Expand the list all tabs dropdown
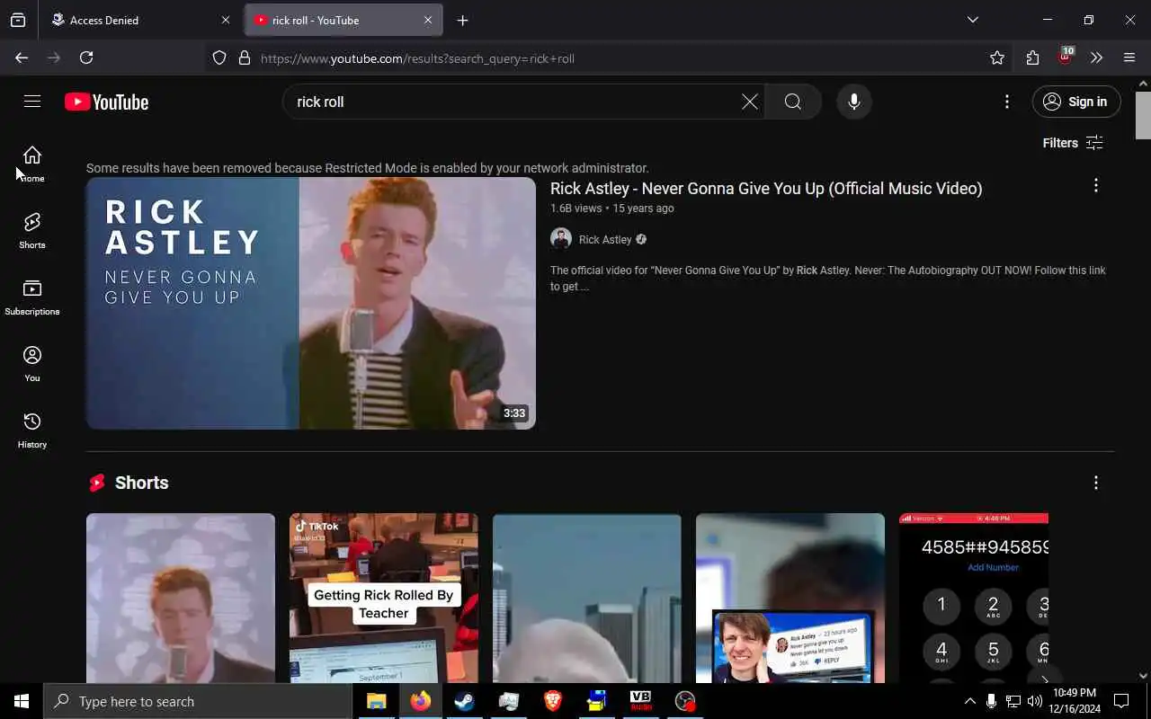Viewport: 1151px width, 719px height. 972,20
